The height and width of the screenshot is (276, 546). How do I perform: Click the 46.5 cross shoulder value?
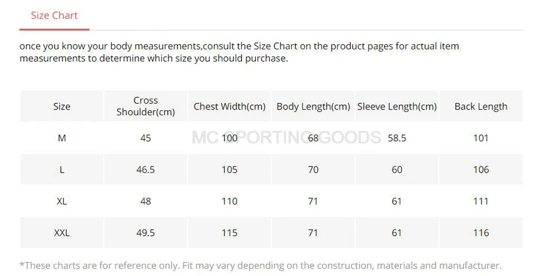pos(145,170)
